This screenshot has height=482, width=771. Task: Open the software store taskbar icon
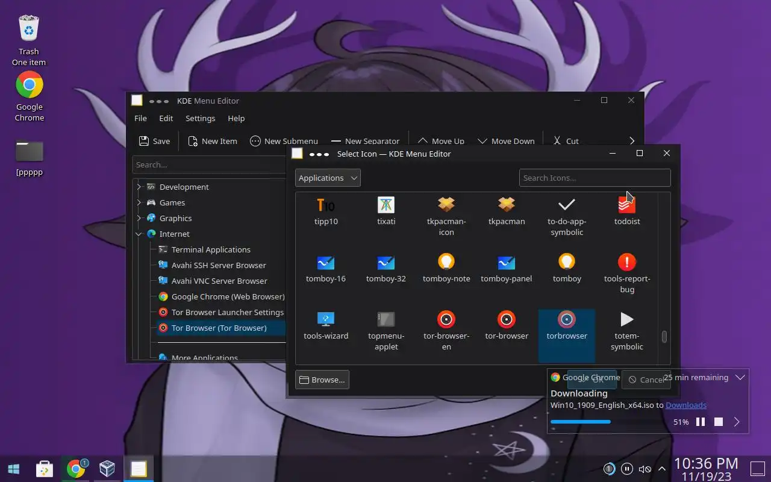tap(45, 469)
